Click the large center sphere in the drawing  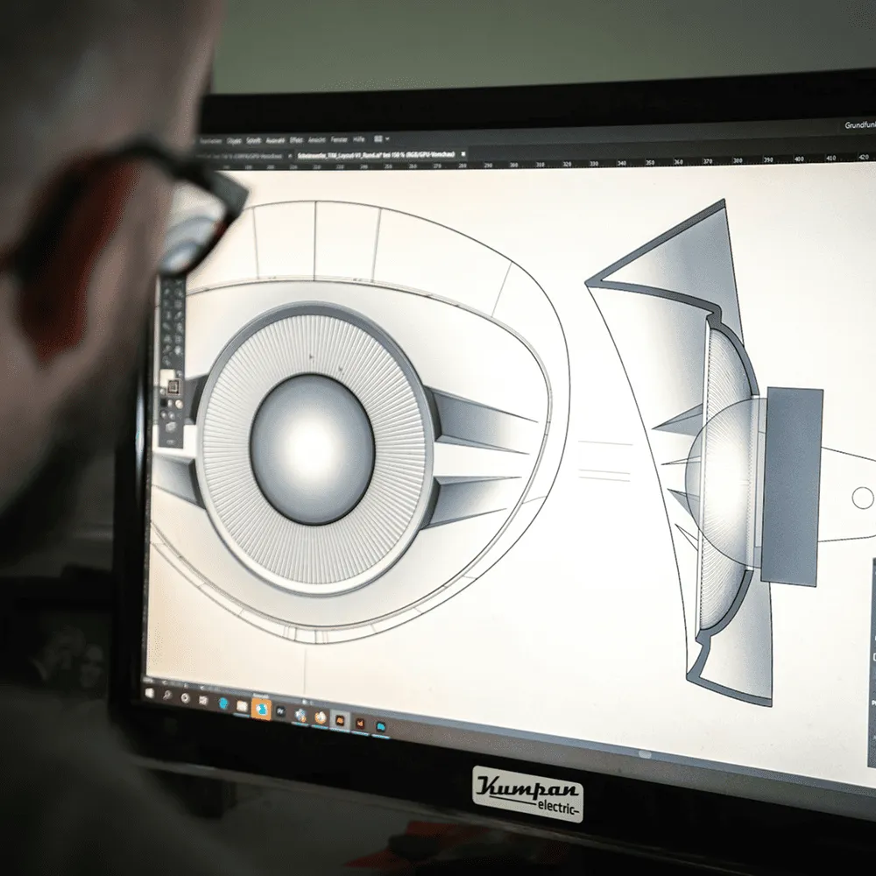pos(312,448)
